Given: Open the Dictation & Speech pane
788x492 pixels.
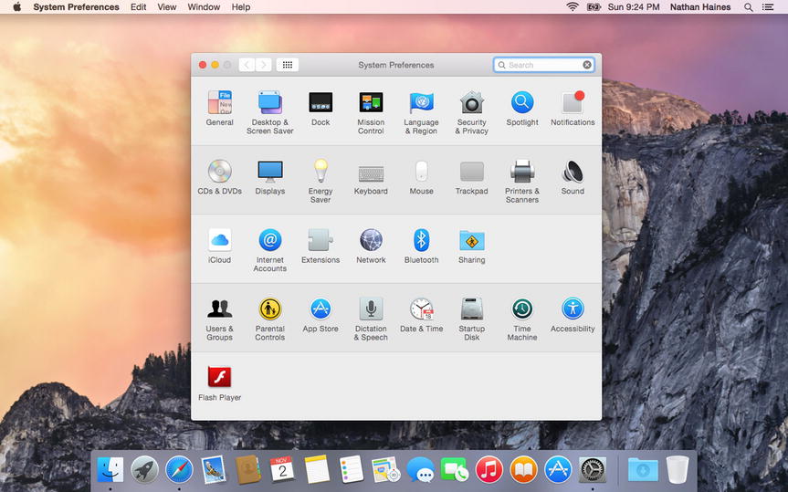Looking at the screenshot, I should point(371,309).
